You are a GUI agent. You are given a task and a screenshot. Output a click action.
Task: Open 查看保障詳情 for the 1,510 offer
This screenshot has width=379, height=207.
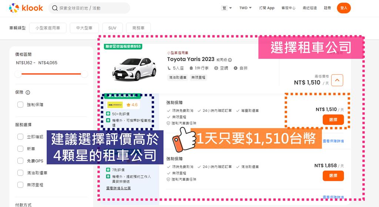333,141
